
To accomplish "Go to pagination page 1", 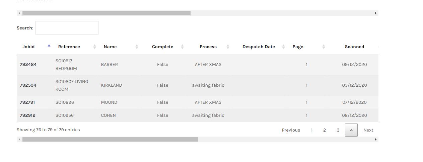I will (x=311, y=130).
